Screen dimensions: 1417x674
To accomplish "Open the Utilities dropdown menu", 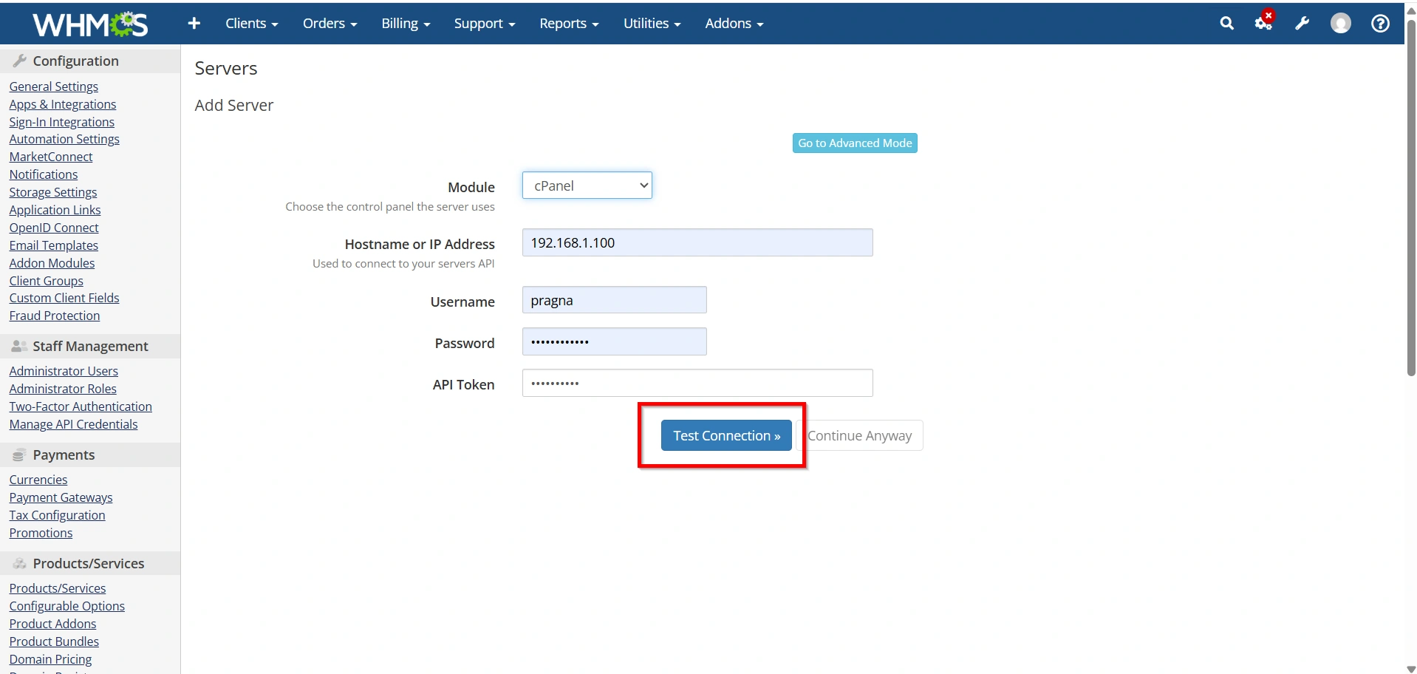I will click(x=652, y=24).
